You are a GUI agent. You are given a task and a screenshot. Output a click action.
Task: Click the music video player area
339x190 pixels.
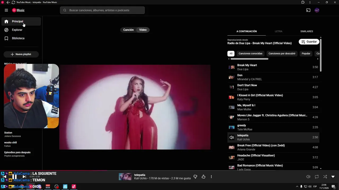135,107
